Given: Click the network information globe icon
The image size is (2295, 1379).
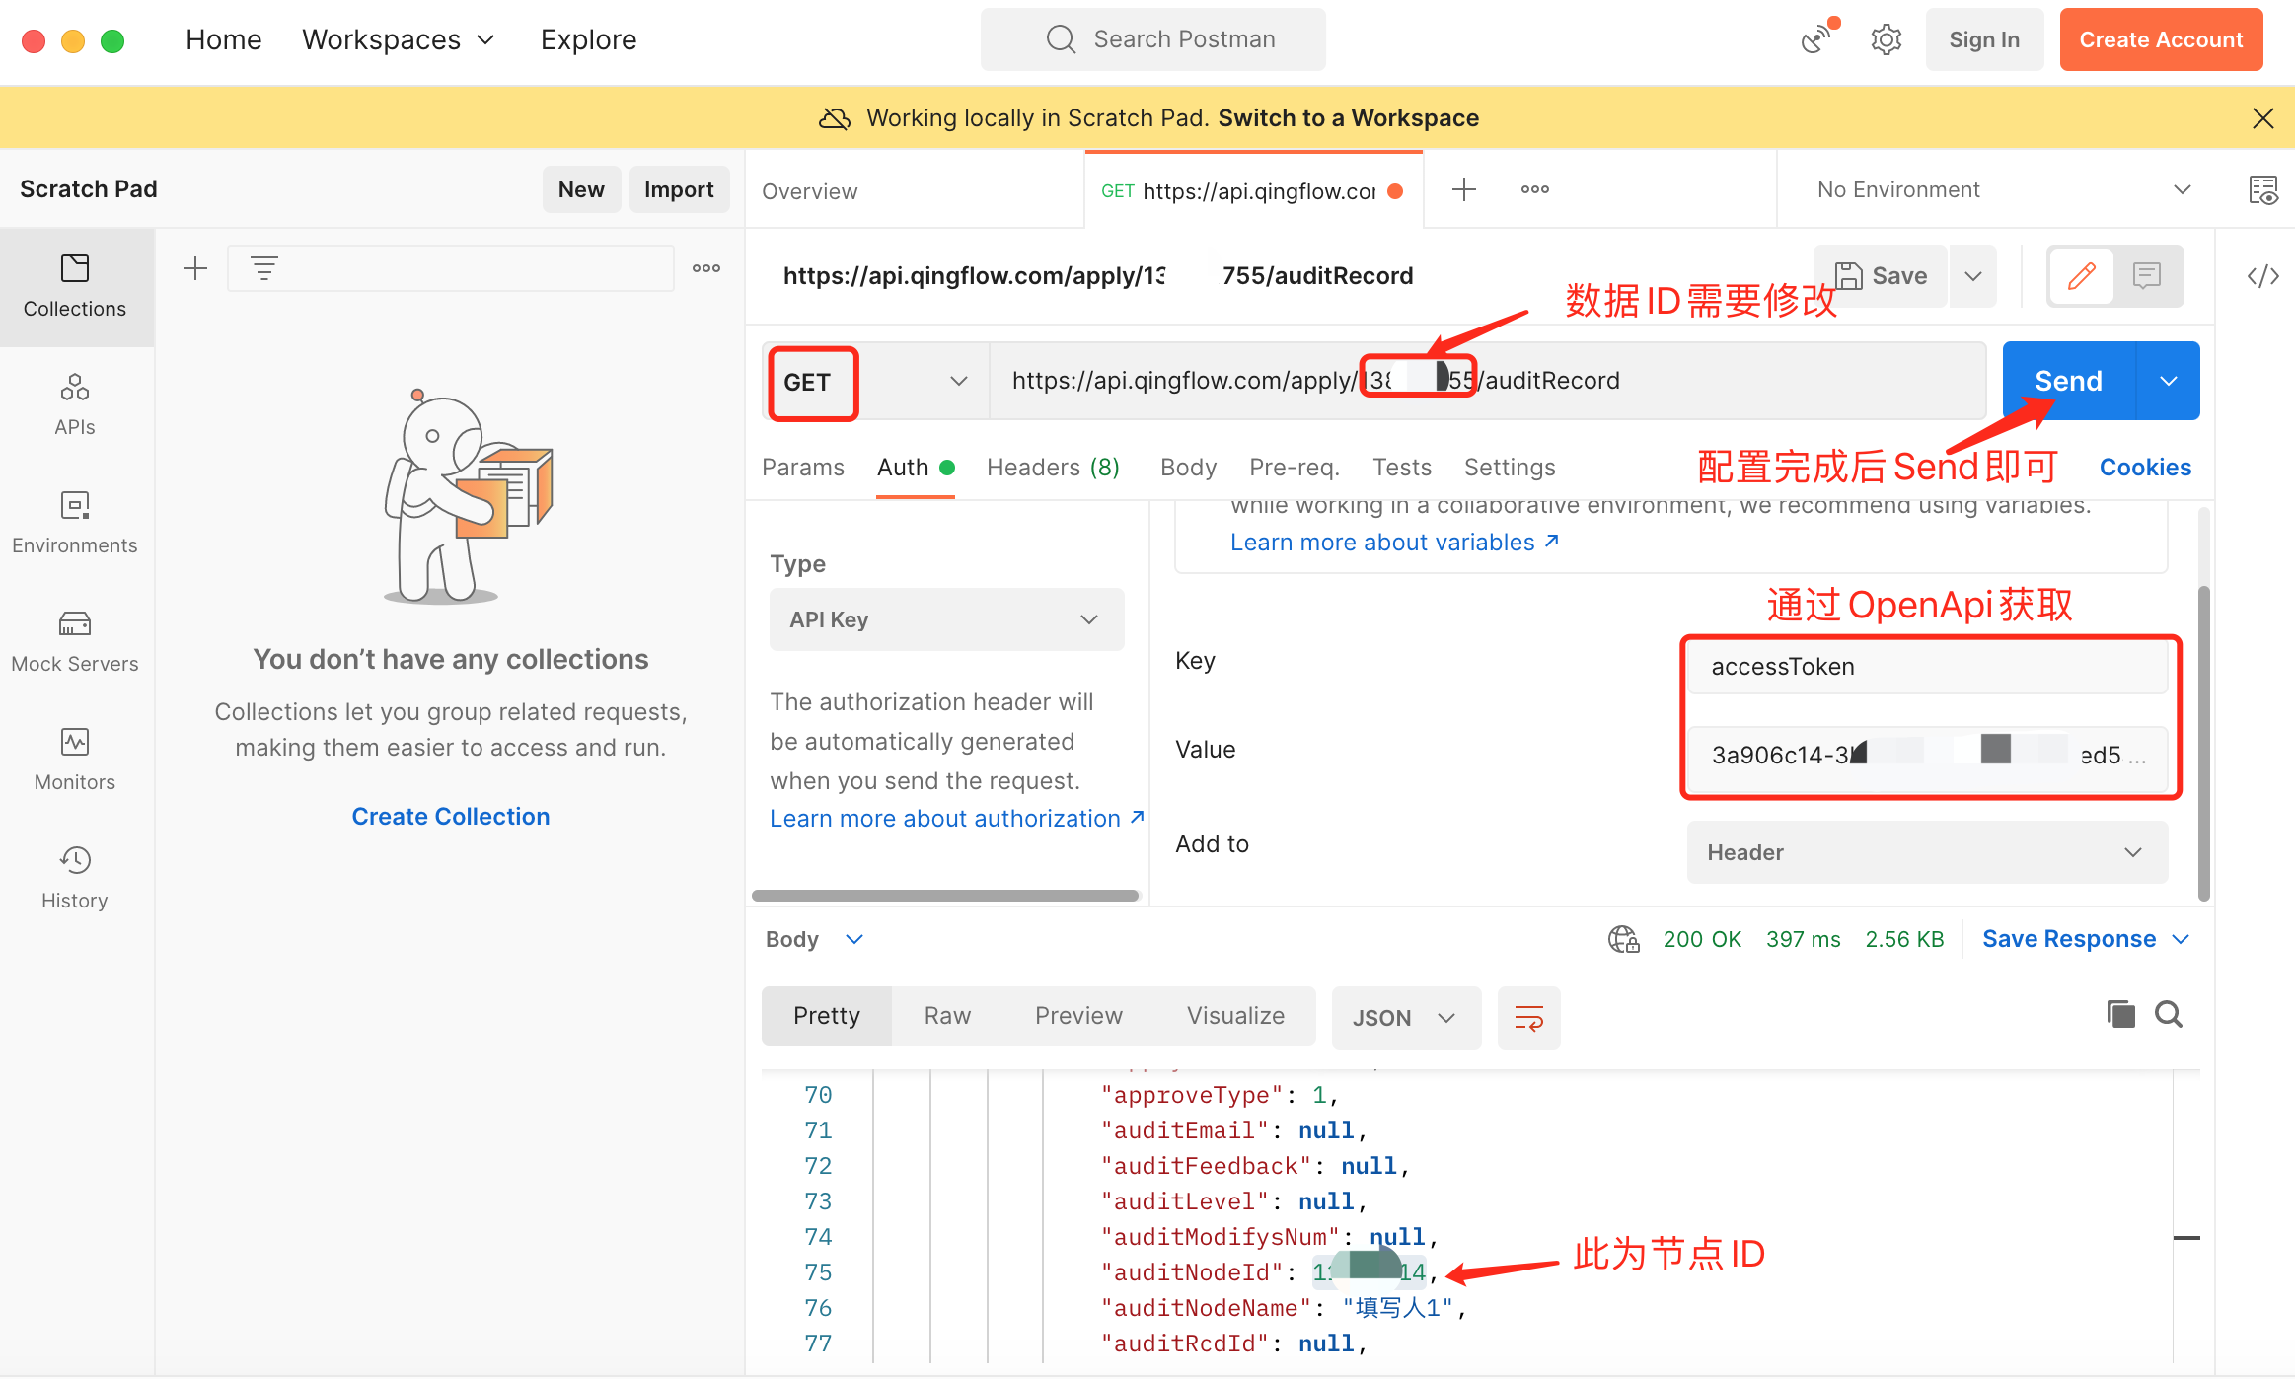Looking at the screenshot, I should (1624, 939).
